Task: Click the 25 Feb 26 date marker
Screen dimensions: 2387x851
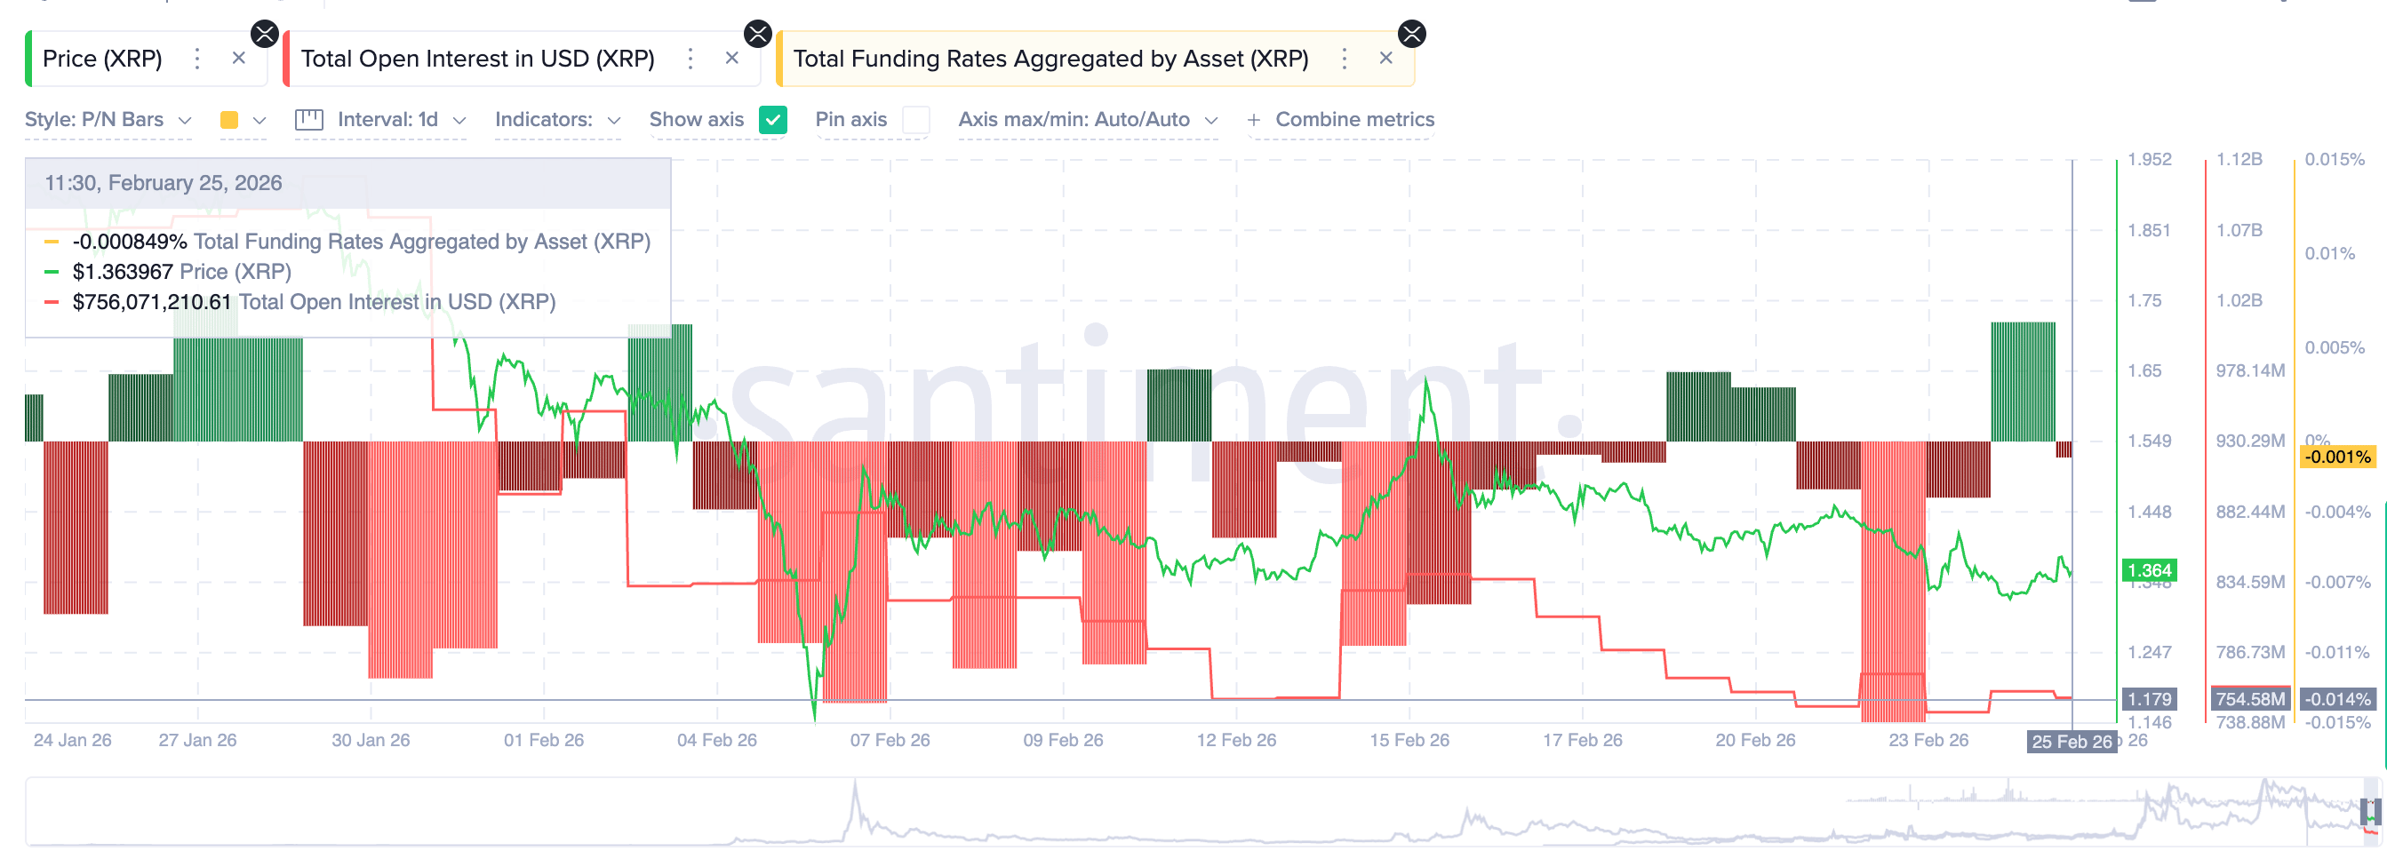Action: tap(2072, 741)
